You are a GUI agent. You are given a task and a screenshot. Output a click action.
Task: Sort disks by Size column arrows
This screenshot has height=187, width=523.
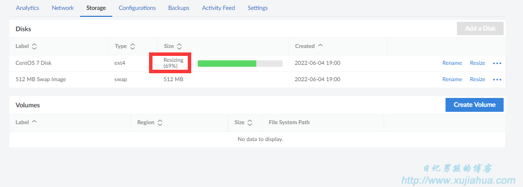[x=179, y=46]
